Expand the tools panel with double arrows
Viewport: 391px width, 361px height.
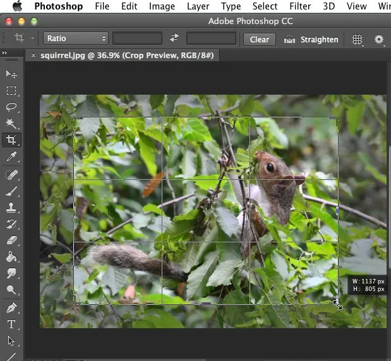click(x=5, y=53)
